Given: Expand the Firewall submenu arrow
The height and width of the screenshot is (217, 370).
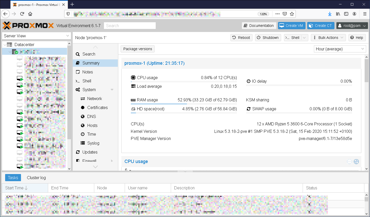Looking at the screenshot, I should pos(112,161).
